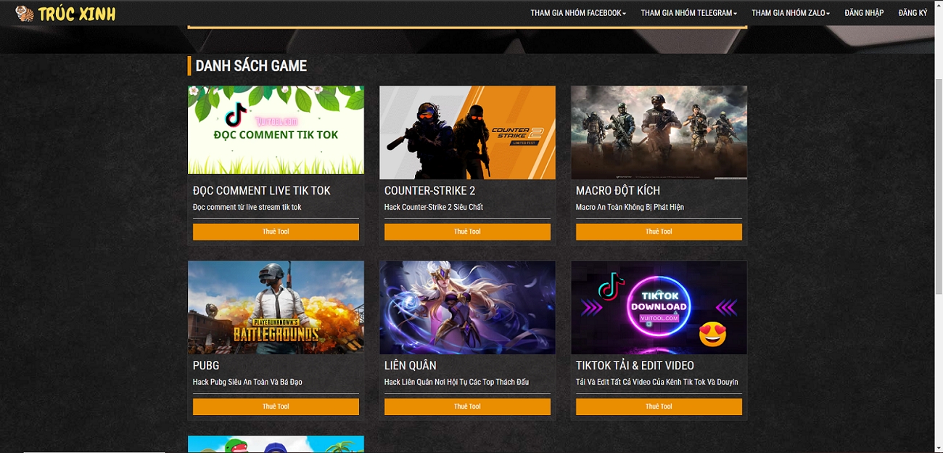Click Thuê Tool under Liên Quân

pos(467,407)
